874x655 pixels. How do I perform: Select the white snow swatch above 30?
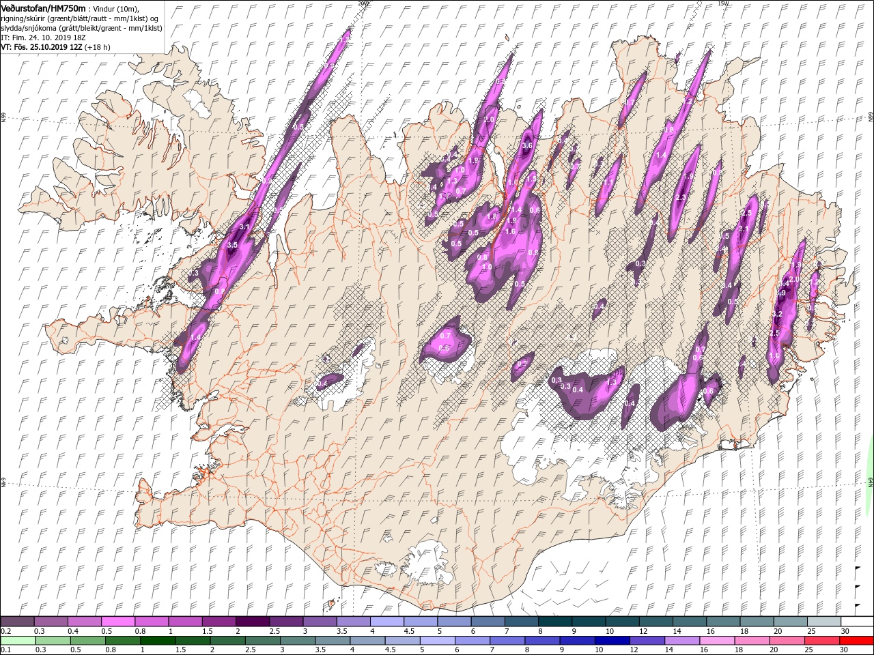(857, 622)
